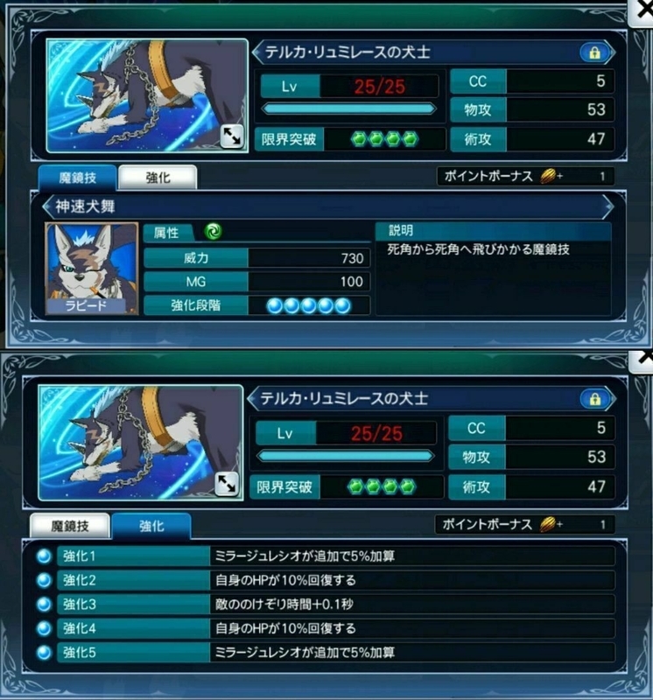This screenshot has height=700, width=653.
Task: Click right arrow of 神速犬舞 header
Action: [x=607, y=206]
